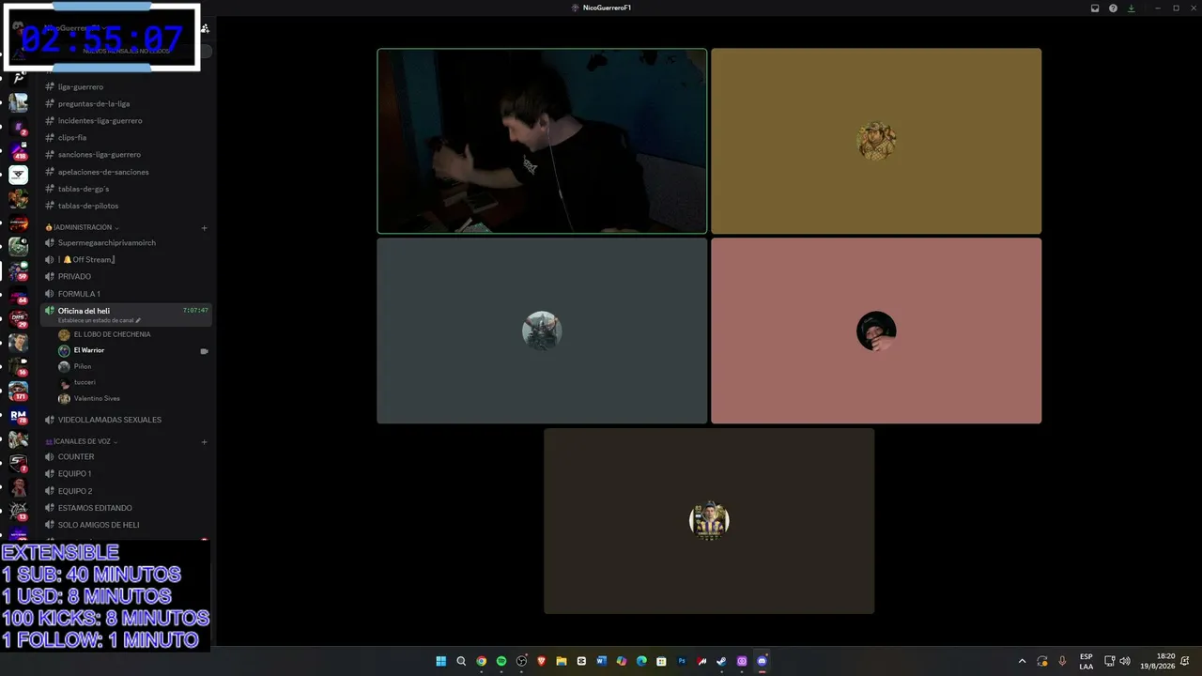The image size is (1202, 676).
Task: Open Microsoft Store from the taskbar
Action: pyautogui.click(x=662, y=661)
